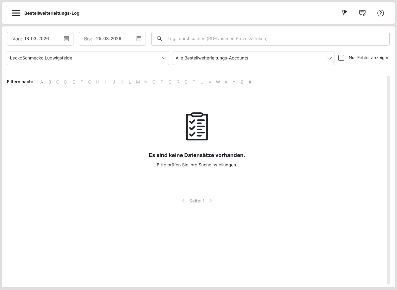Screen dimensions: 397x290
Task: Open the hamburger navigation menu
Action: [16, 13]
